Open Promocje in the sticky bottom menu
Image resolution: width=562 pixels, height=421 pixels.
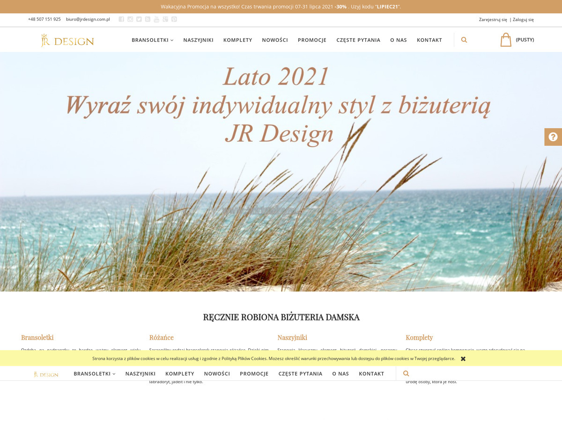(x=254, y=374)
